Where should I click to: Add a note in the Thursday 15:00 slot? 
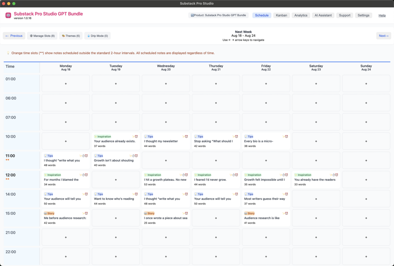216,218
